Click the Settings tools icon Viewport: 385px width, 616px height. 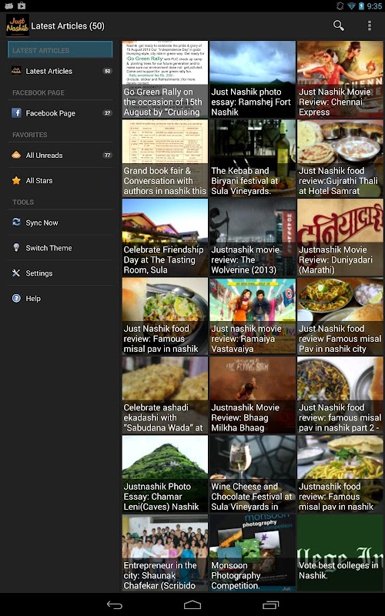click(x=16, y=273)
